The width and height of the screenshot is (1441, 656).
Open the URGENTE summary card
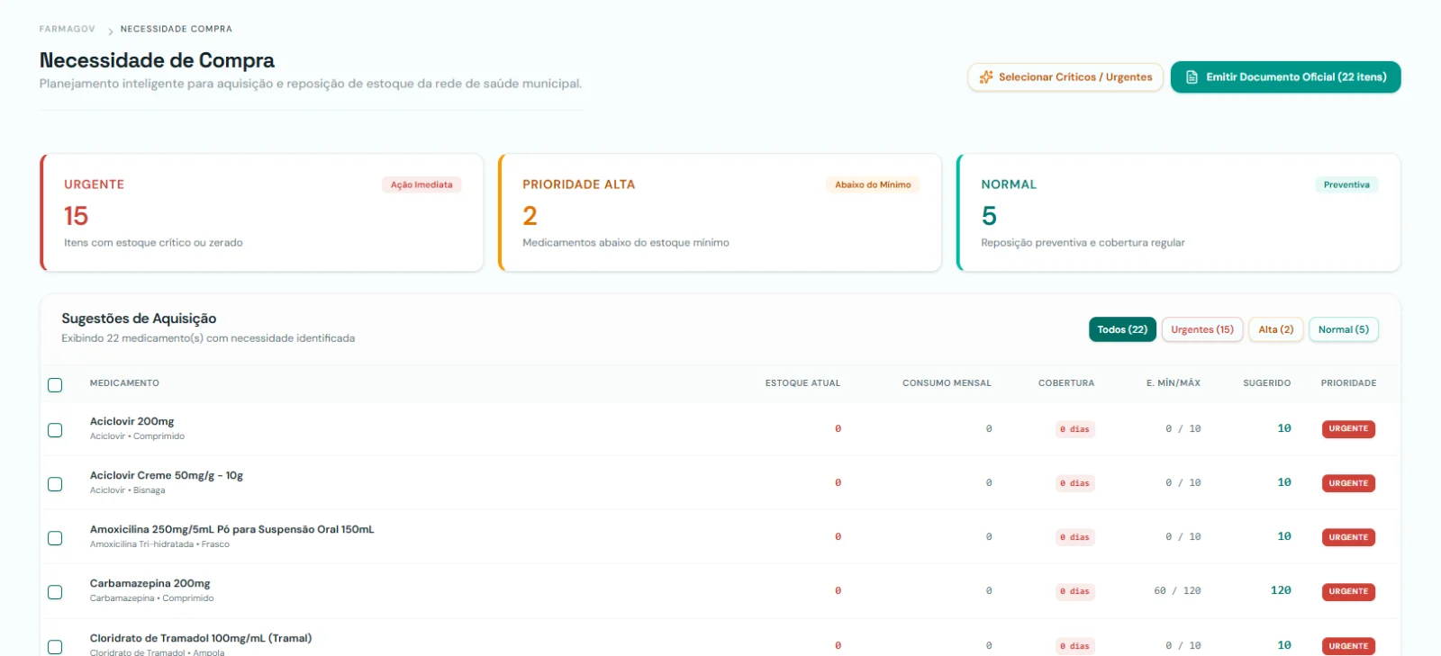pos(262,212)
